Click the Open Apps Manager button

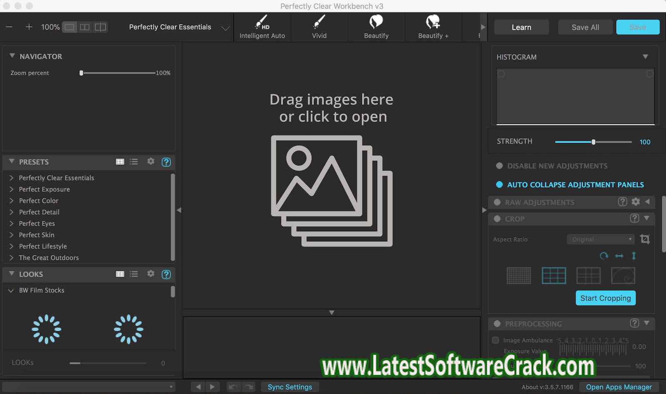(x=619, y=387)
